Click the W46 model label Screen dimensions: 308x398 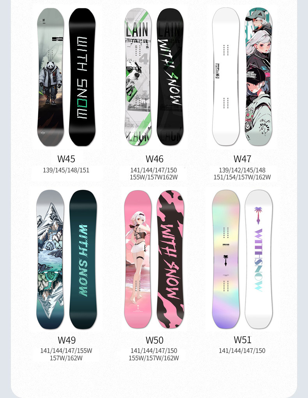(x=154, y=159)
